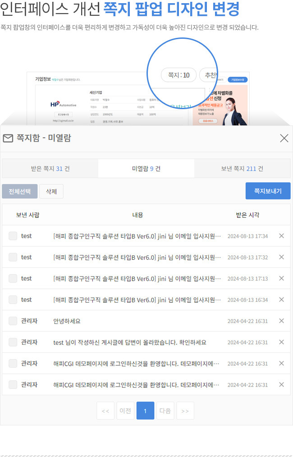Screen dimensions: 293x457
Task: Switch to the 미열람 9 건 tab
Action: 146,168
